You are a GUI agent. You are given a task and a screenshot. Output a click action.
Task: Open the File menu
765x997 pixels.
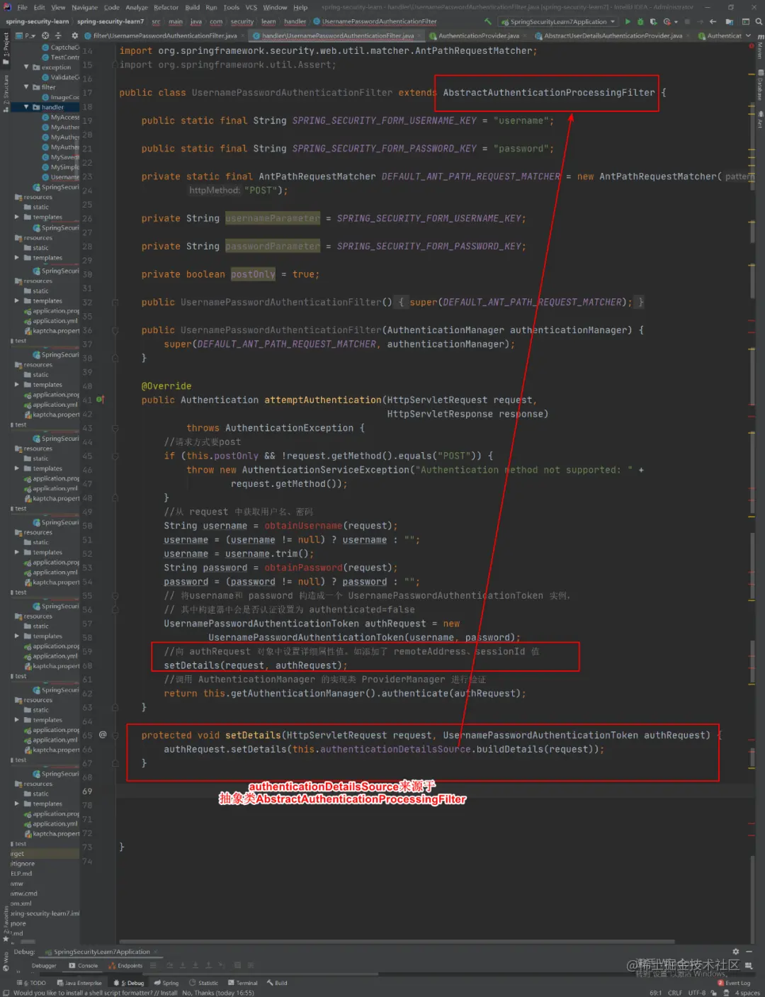point(22,7)
